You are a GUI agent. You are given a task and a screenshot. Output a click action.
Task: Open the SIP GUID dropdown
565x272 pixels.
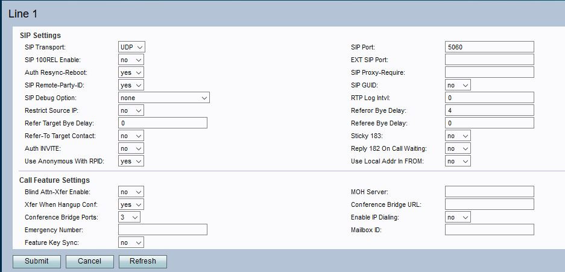pyautogui.click(x=458, y=85)
